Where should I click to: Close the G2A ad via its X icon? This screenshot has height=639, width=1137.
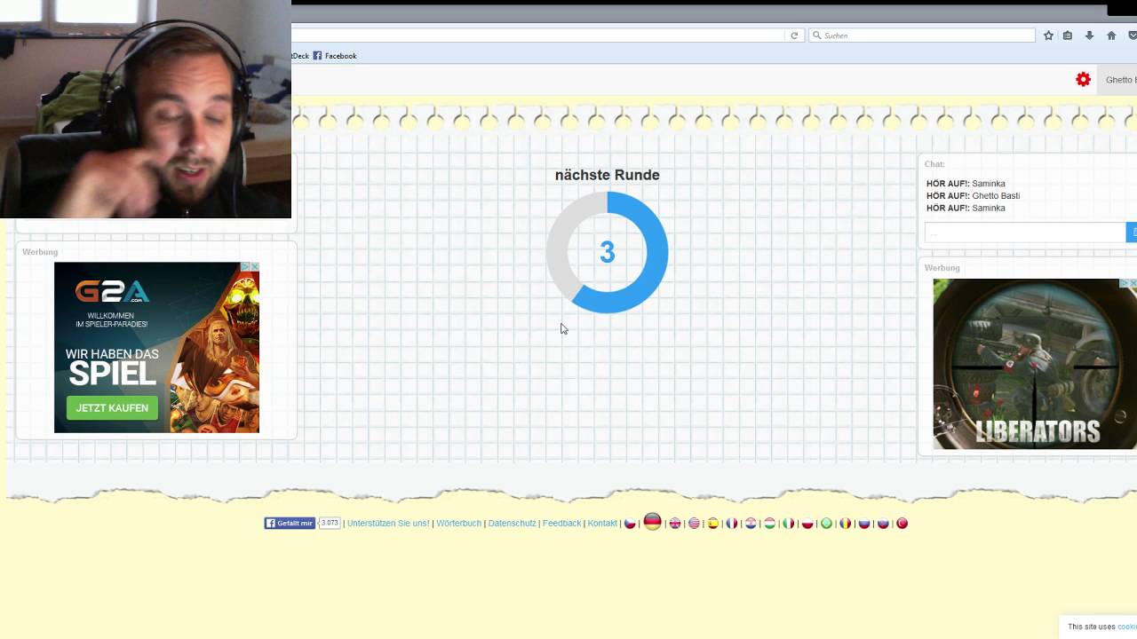point(255,266)
